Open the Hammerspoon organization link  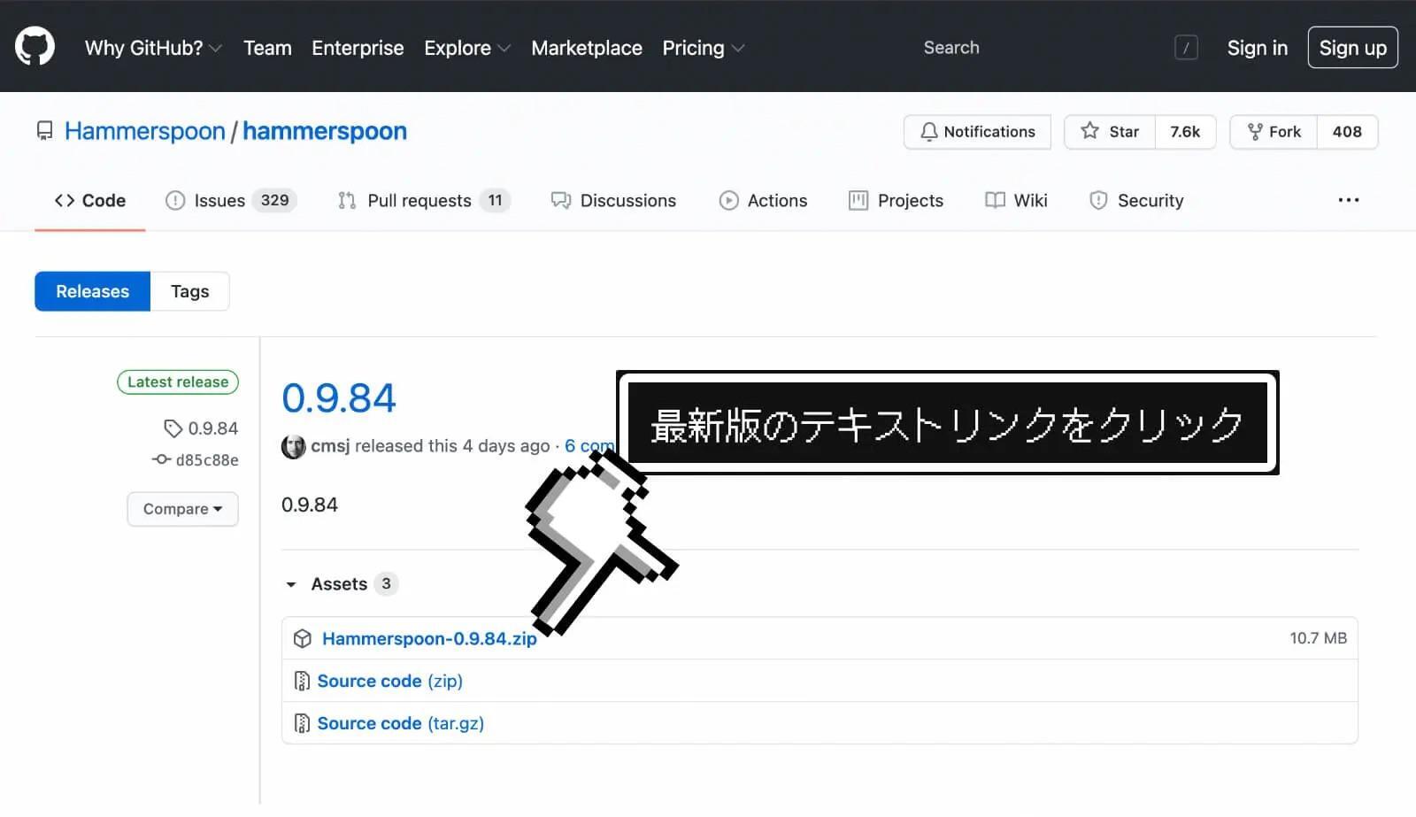tap(145, 131)
